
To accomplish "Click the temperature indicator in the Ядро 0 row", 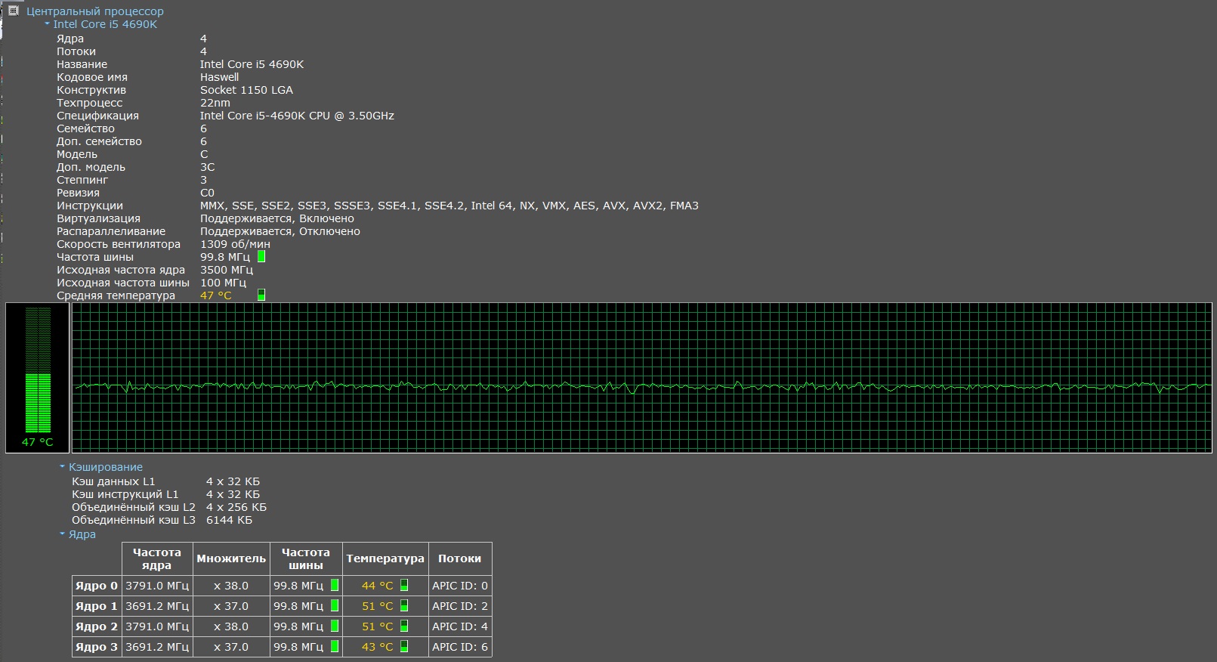I will pos(404,585).
